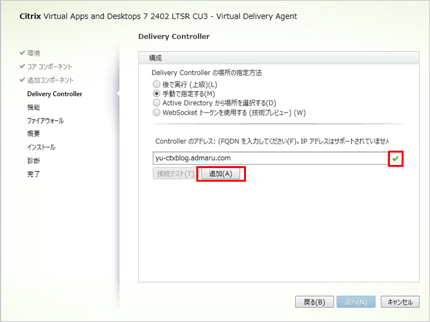Click the 接続テスト(T) button

174,173
